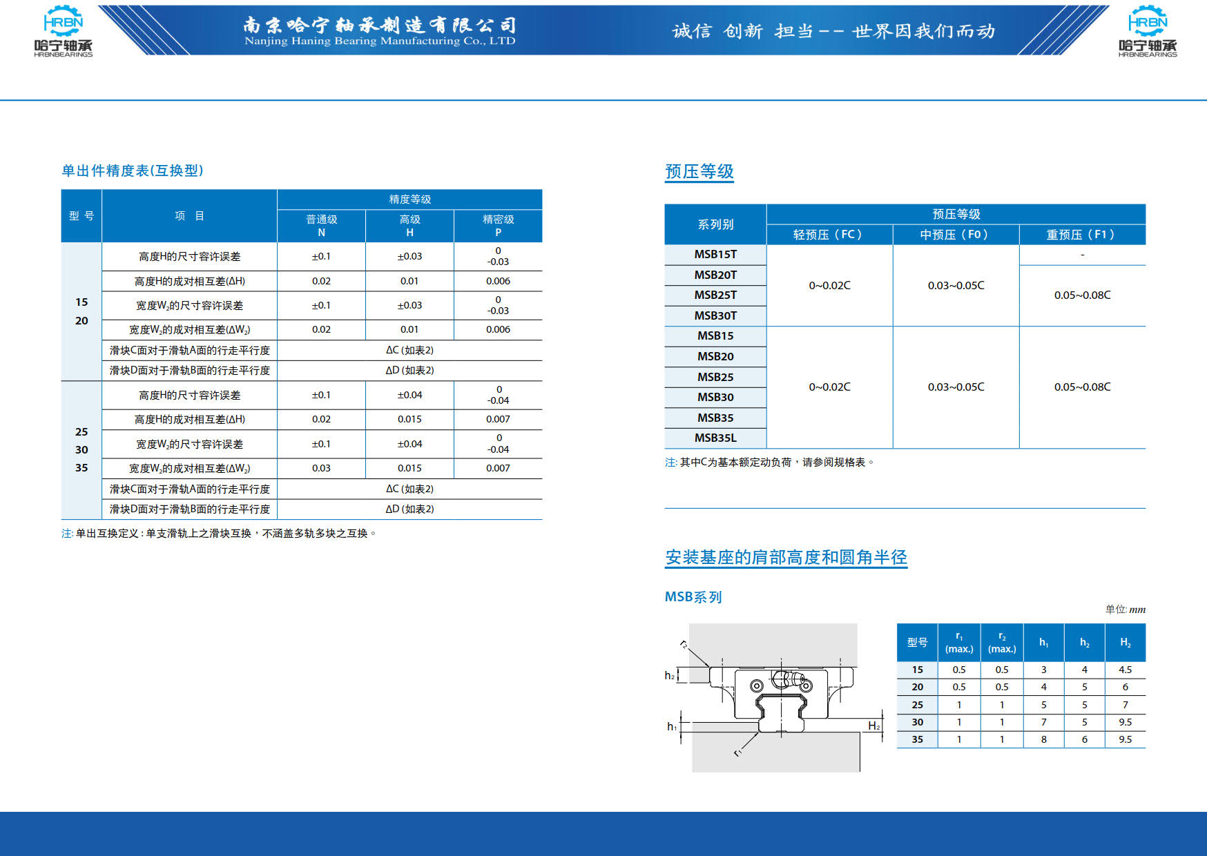Click the 轻预压 (FC) column header
Image resolution: width=1207 pixels, height=856 pixels.
tap(829, 235)
